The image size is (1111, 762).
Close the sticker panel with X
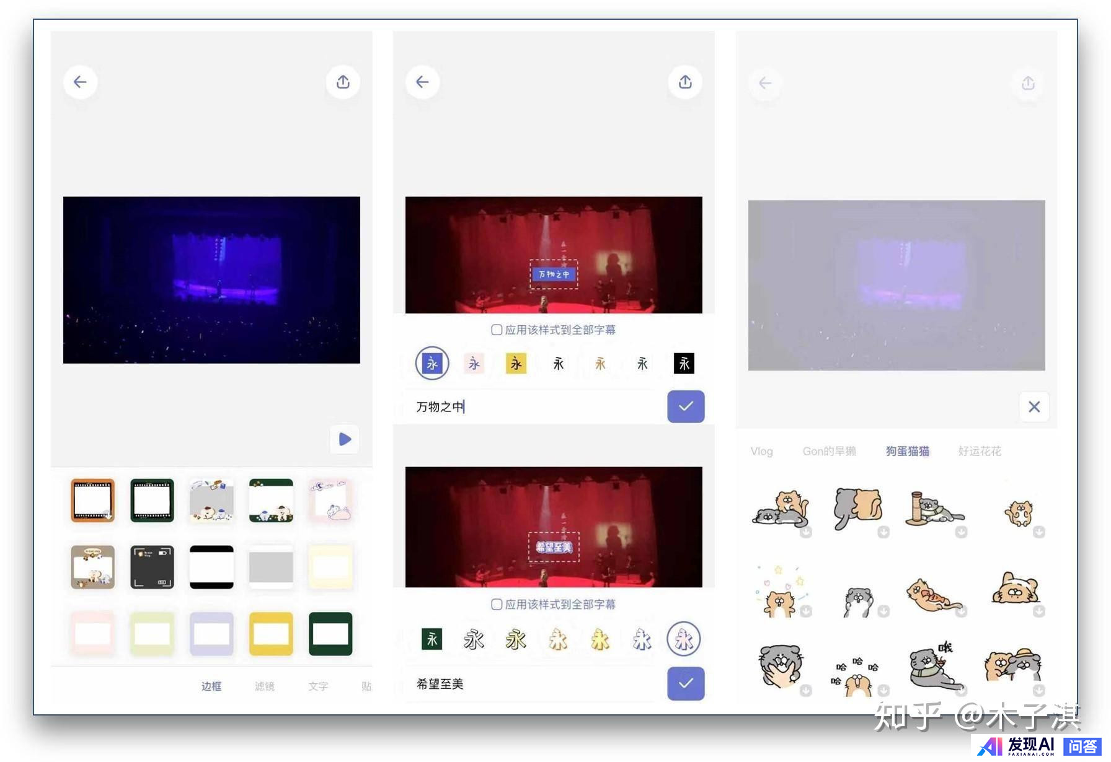click(x=1034, y=406)
